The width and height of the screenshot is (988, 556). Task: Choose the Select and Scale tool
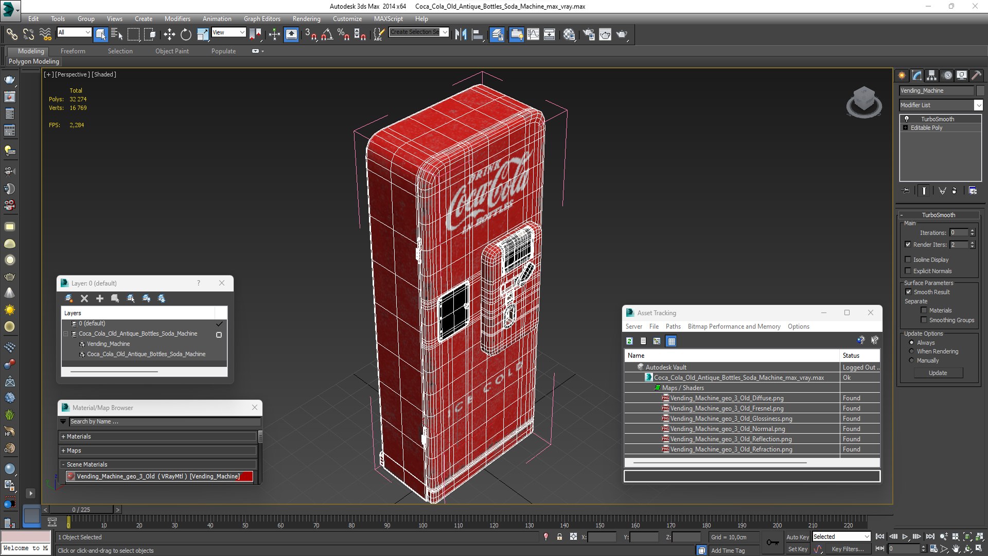tap(203, 34)
